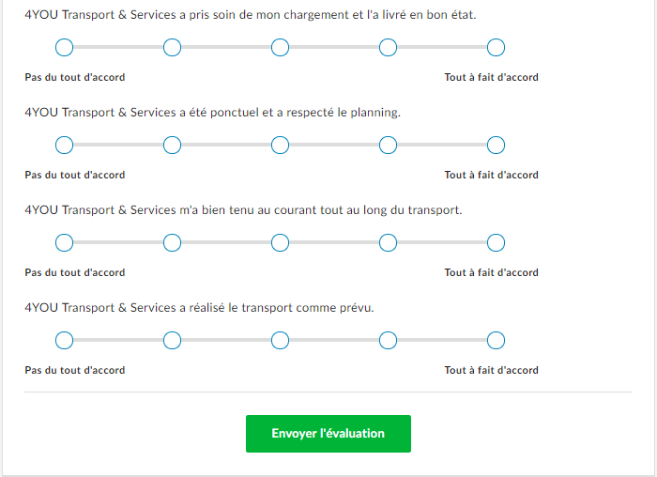
Task: Click the Envoyer l'évaluation button
Action: coord(328,434)
